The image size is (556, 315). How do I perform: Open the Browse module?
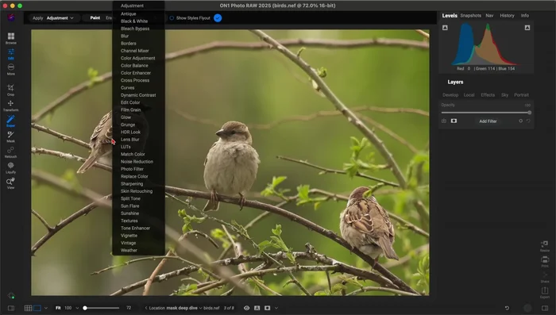point(11,38)
